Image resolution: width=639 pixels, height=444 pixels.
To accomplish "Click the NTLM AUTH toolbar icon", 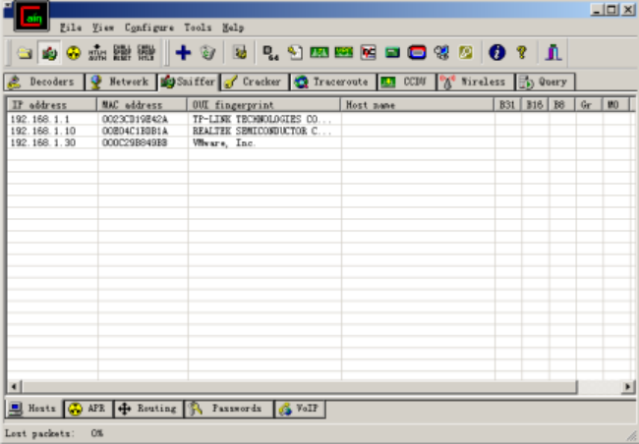I will (x=97, y=52).
